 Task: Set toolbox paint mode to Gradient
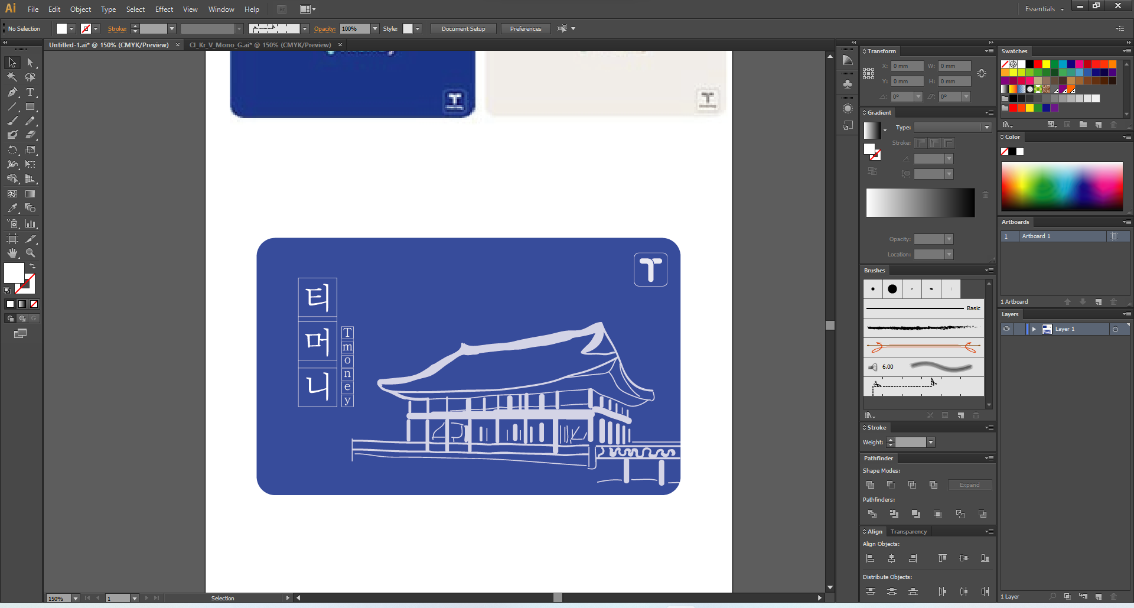pos(22,304)
